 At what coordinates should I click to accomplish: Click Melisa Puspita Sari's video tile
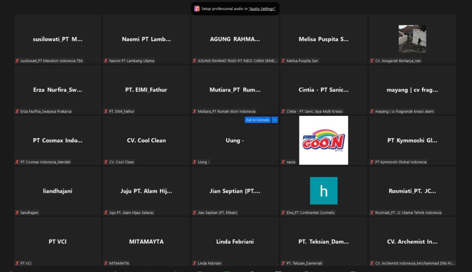tap(323, 39)
